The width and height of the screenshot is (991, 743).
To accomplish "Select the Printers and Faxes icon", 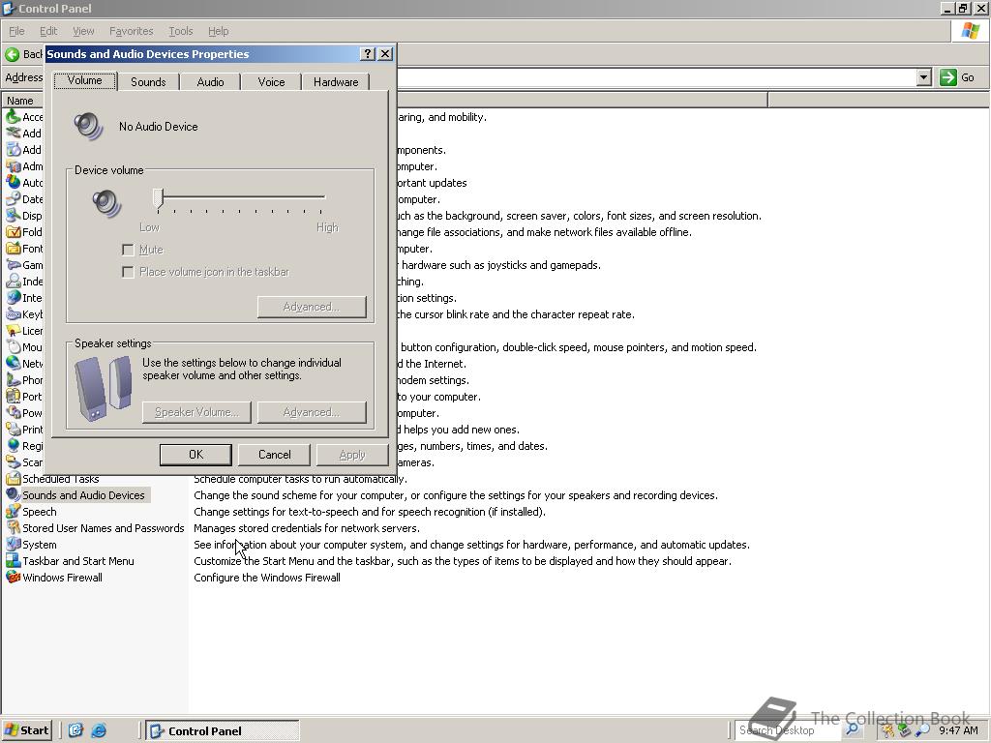I will [14, 429].
